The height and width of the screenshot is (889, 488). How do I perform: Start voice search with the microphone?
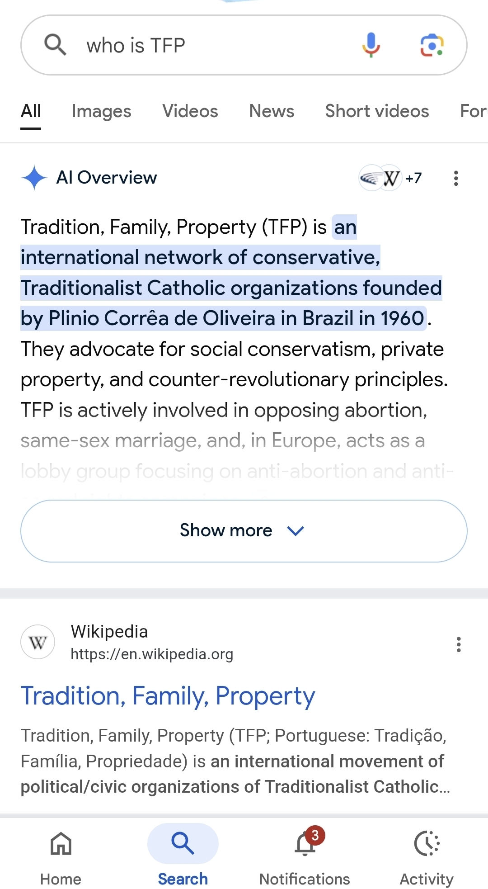[x=371, y=45]
